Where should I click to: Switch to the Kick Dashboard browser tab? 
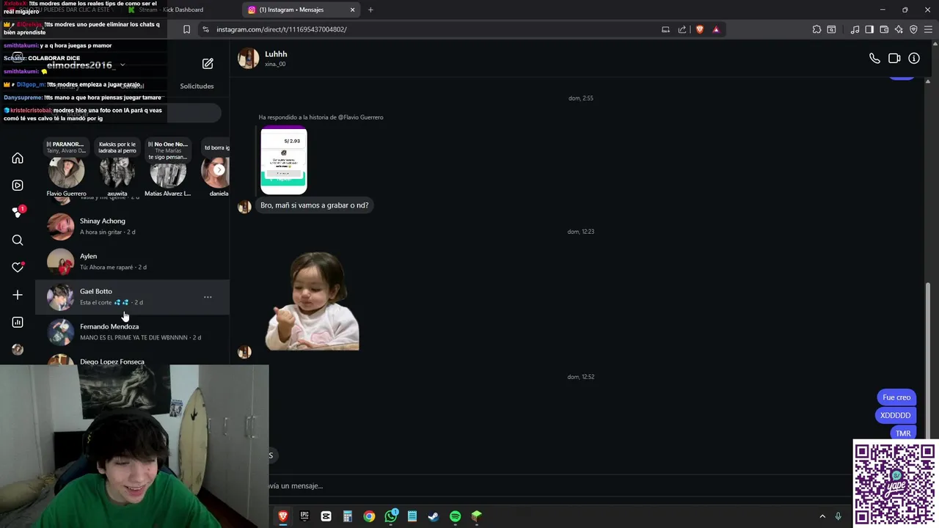click(170, 10)
